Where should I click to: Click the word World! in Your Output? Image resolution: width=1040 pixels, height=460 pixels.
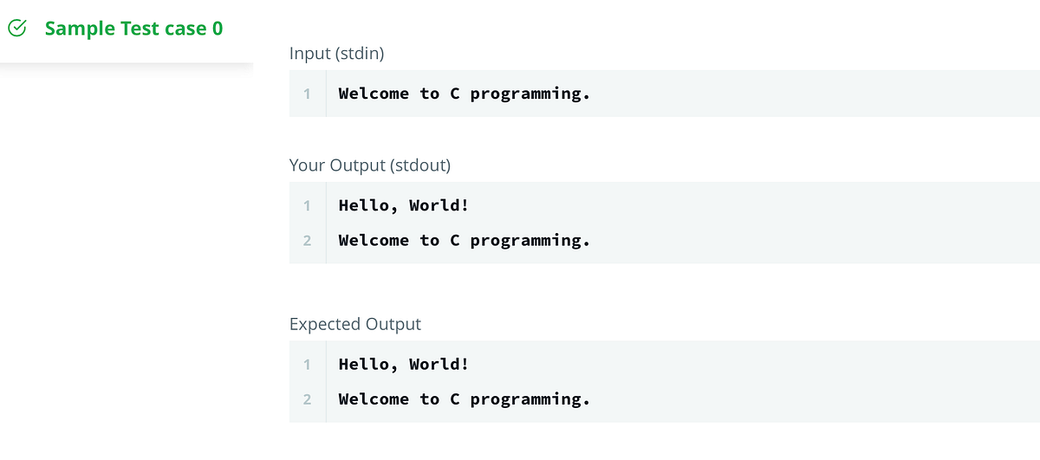(439, 205)
